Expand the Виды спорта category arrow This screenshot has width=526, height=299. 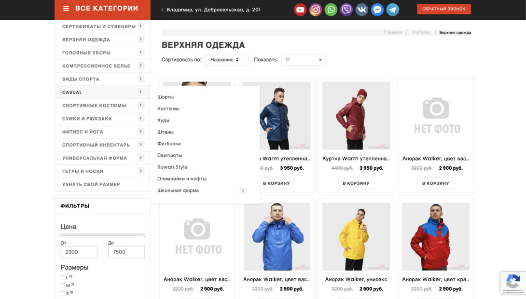tap(140, 79)
